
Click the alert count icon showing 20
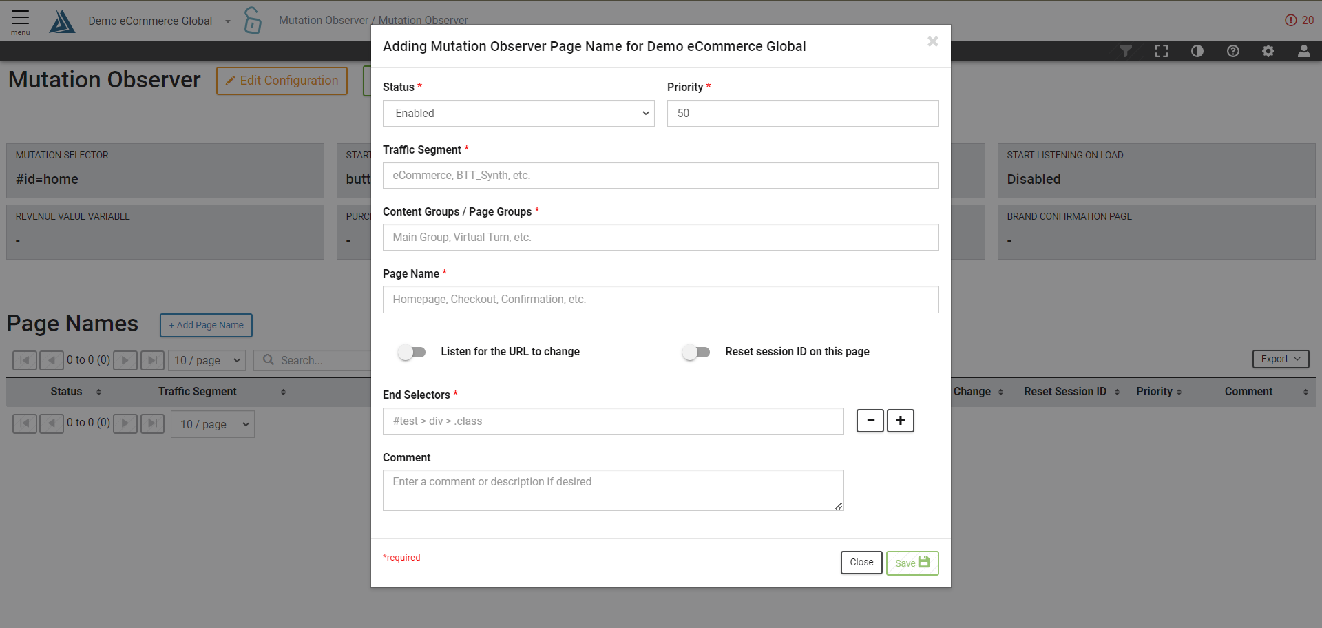[x=1299, y=21]
